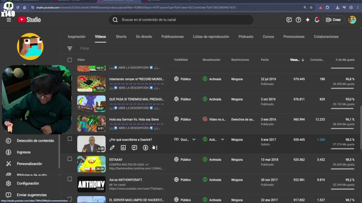
Task: Click title Intentando romper el *RECORD MUNDI...
Action: [137, 79]
